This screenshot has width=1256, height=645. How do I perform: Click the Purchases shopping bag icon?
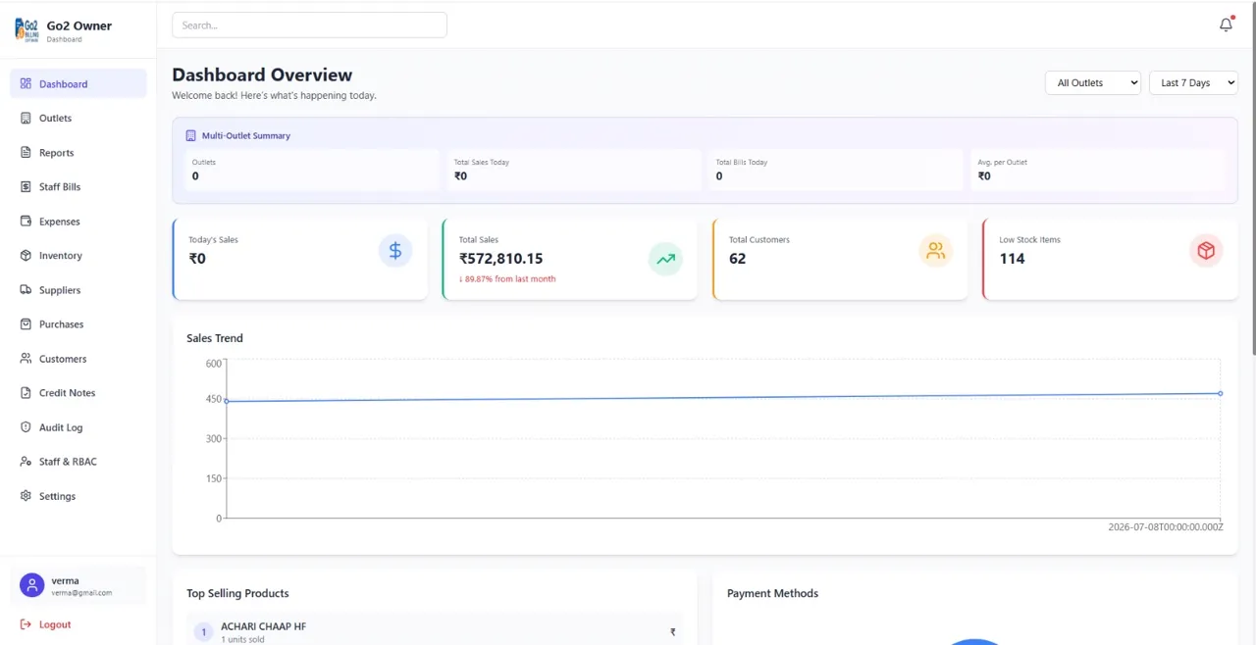click(26, 323)
